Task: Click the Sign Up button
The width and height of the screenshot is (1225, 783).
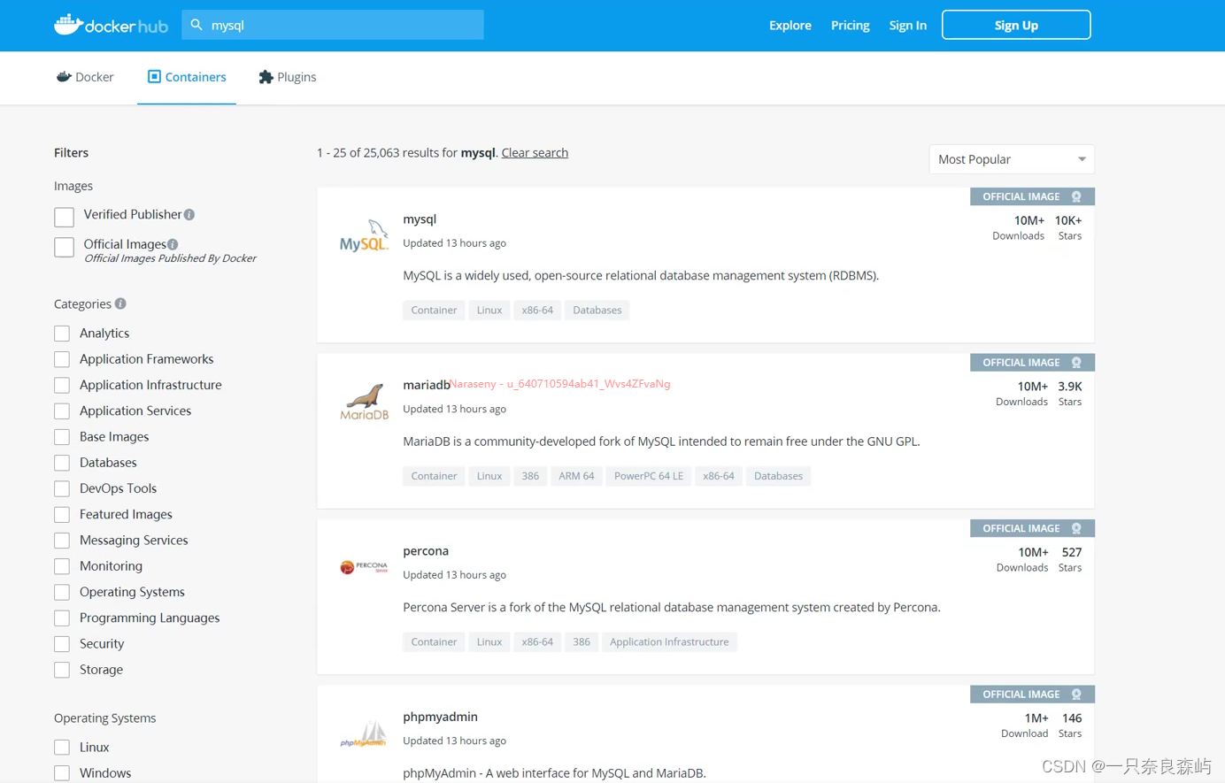Action: (1016, 25)
